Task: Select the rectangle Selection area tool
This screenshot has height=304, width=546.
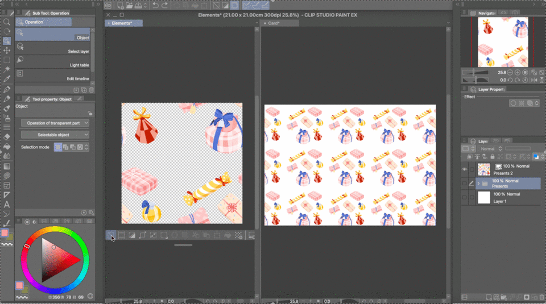Action: [x=7, y=60]
